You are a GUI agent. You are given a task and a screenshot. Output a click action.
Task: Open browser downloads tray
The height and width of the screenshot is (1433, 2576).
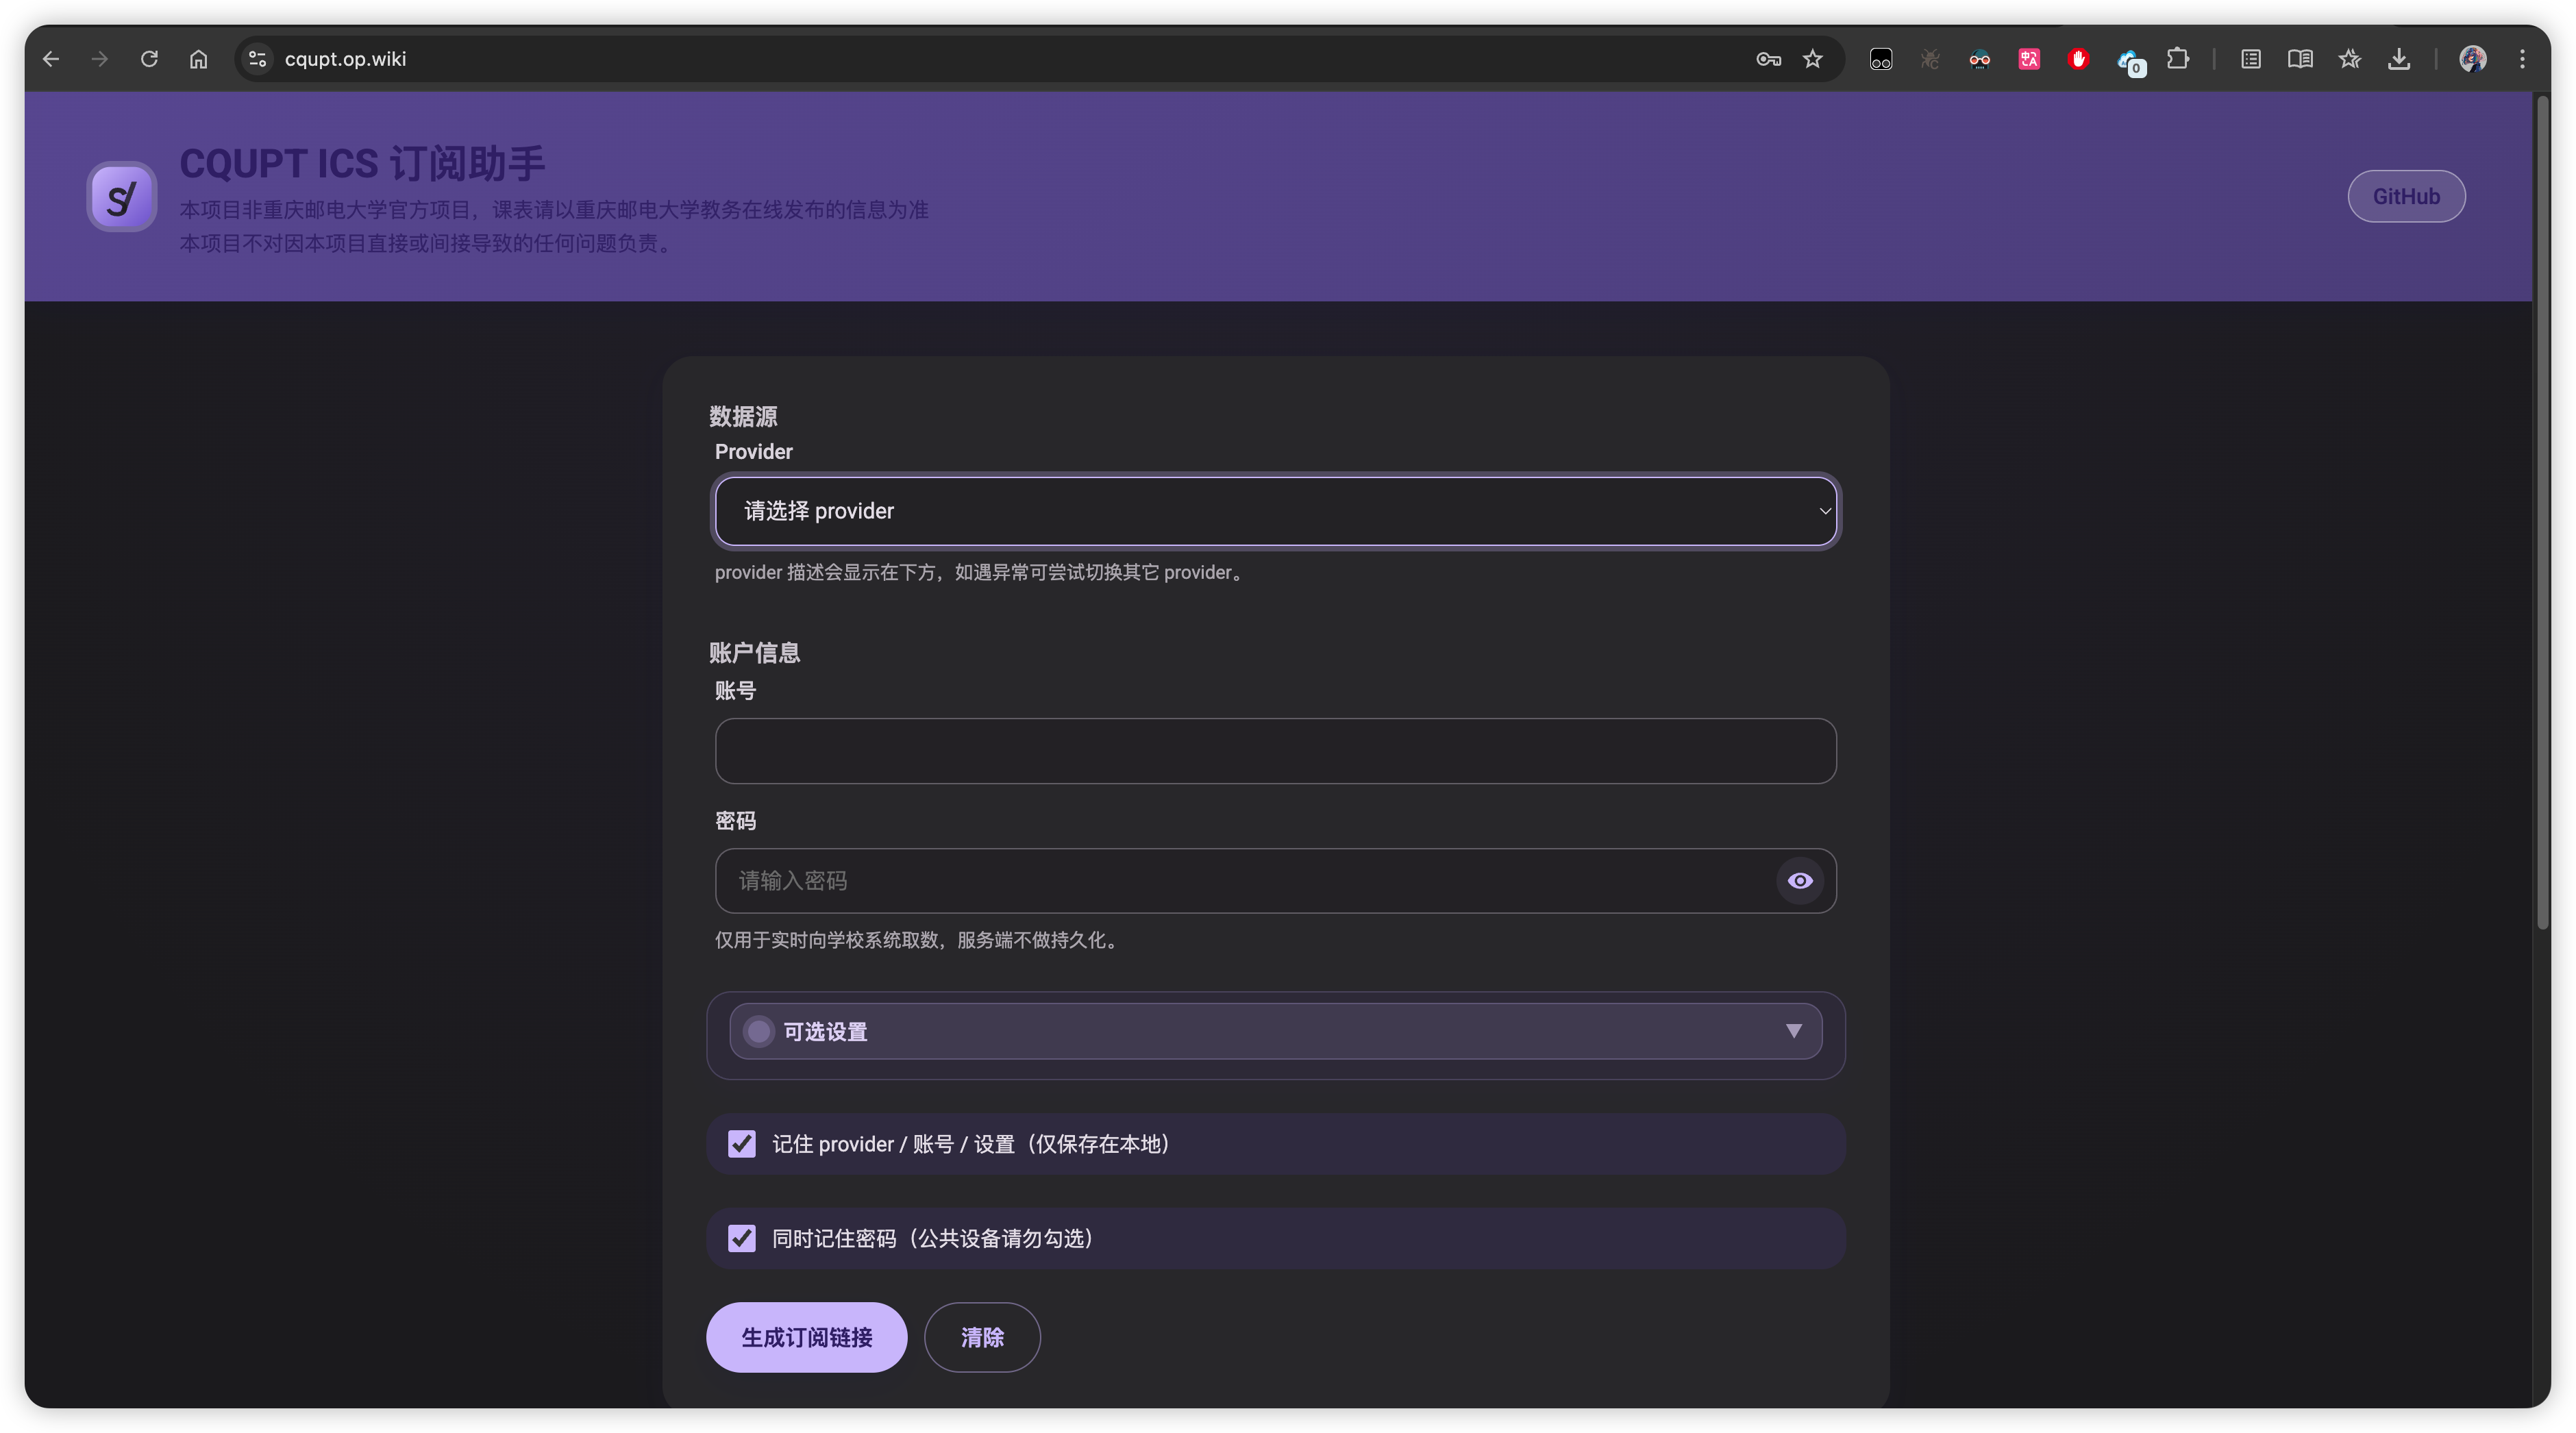[x=2399, y=59]
